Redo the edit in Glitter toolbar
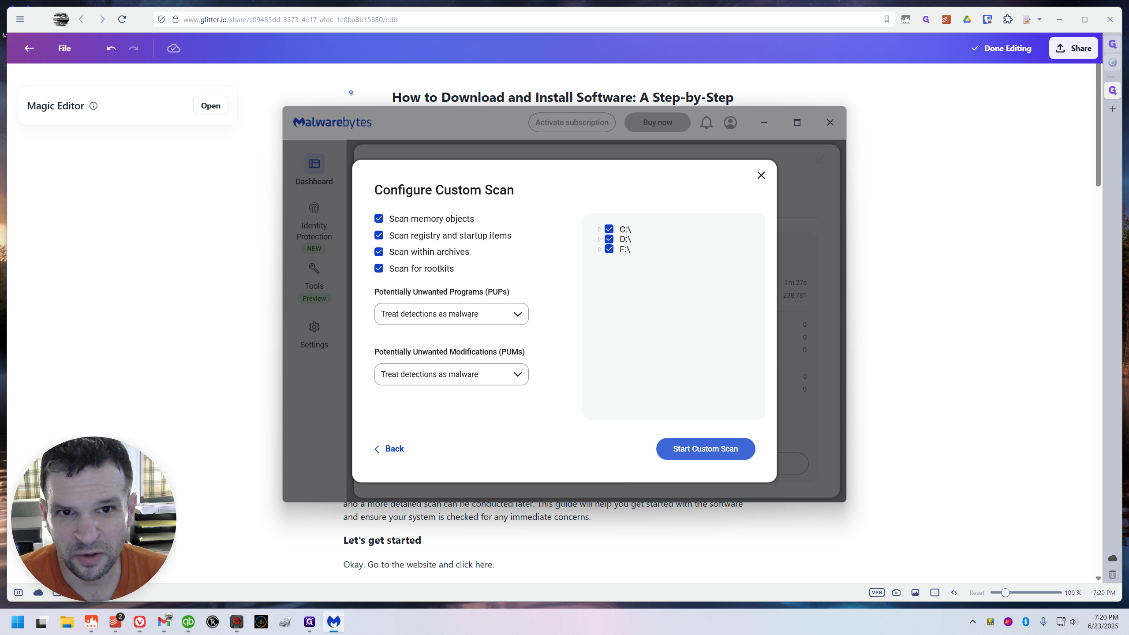Viewport: 1129px width, 635px height. 134,49
